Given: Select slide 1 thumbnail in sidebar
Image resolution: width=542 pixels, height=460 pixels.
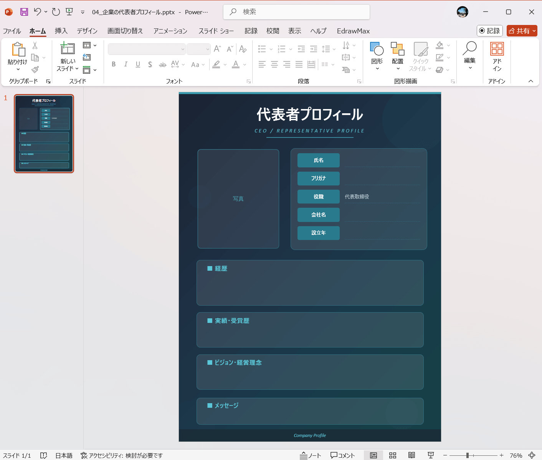Looking at the screenshot, I should pyautogui.click(x=43, y=133).
